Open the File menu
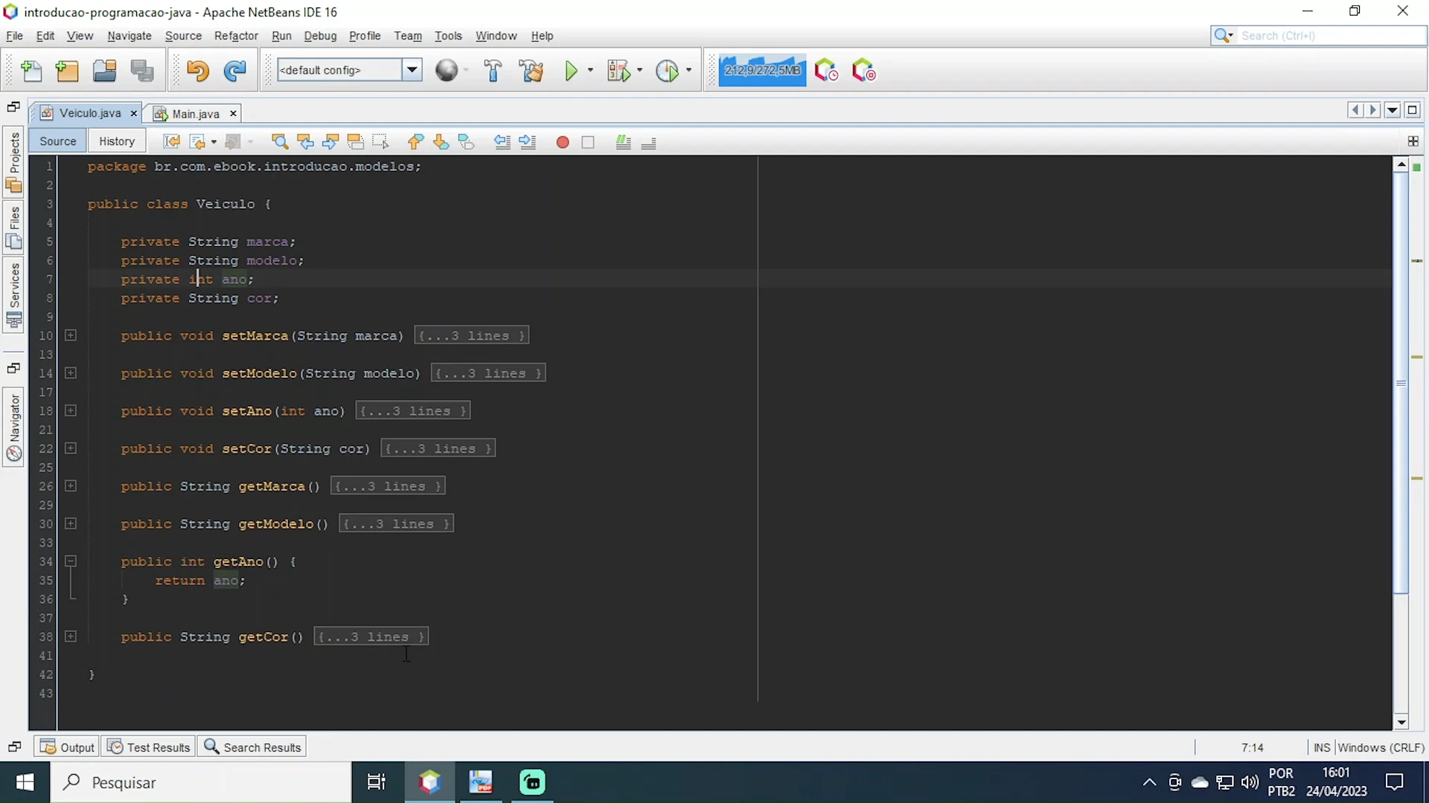 pos(14,36)
